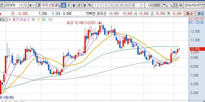The image size is (205, 102).
Task: Click the 12,000 price axis label
Action: (x=195, y=31)
